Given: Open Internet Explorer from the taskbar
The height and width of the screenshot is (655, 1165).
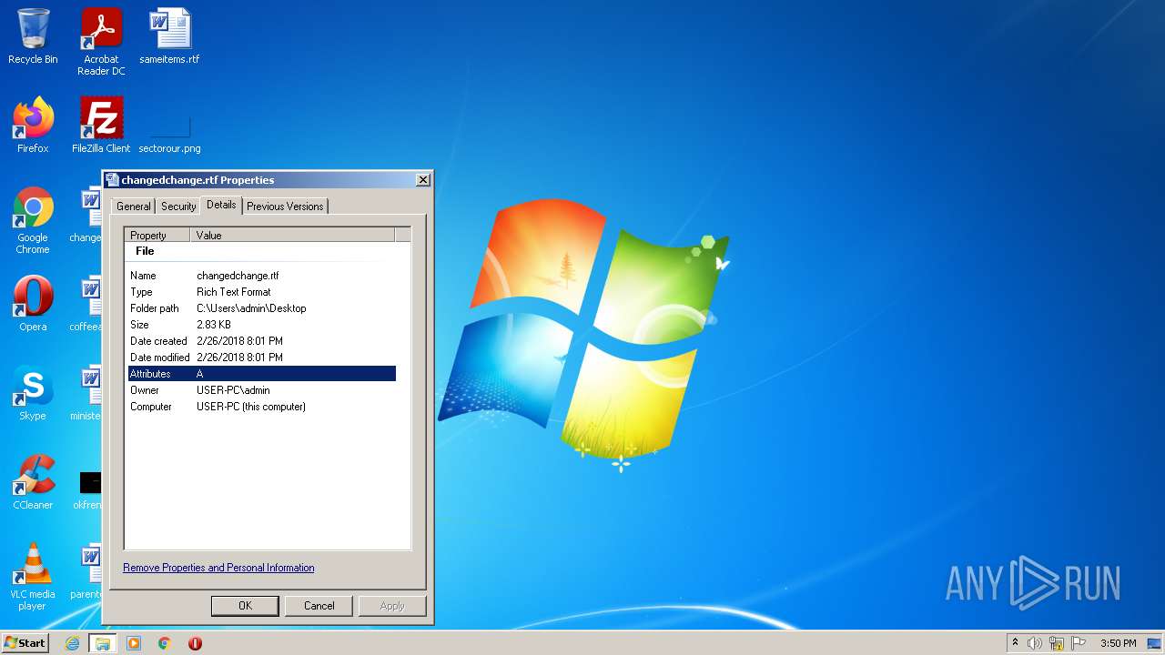Looking at the screenshot, I should (72, 643).
